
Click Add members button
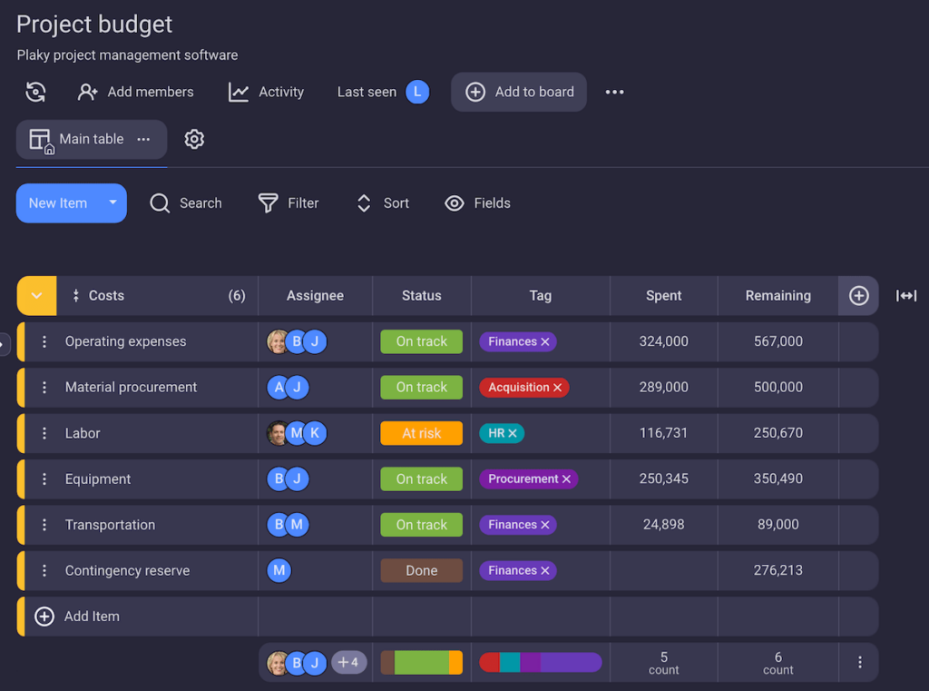[x=136, y=92]
